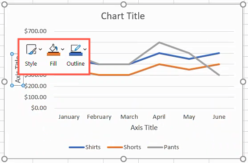Select the horizontal Axis Title

point(144,128)
